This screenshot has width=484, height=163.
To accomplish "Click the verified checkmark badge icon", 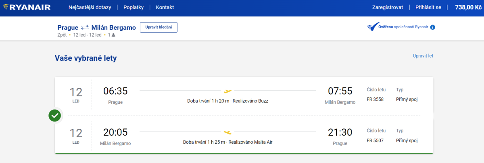I will 371,27.
